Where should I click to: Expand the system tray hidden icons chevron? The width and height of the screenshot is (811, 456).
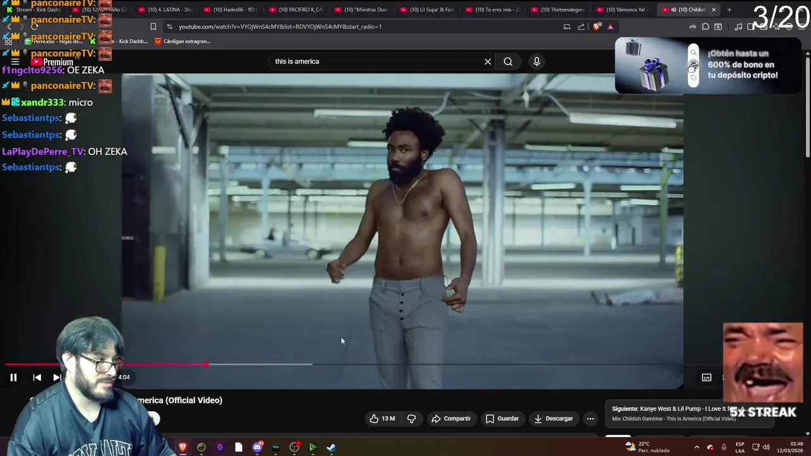coord(696,447)
